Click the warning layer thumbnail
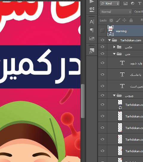 [x=111, y=31]
